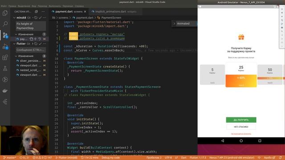285x160 pixels.
Task: Click the emulator toolbar screenshot camera icon
Action: [282, 28]
